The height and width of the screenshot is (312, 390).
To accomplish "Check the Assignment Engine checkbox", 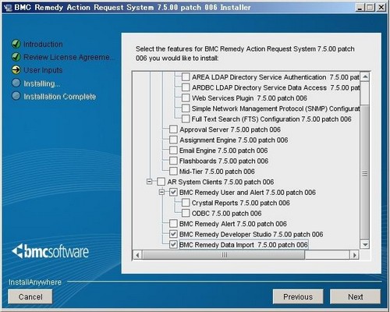I will (x=173, y=140).
